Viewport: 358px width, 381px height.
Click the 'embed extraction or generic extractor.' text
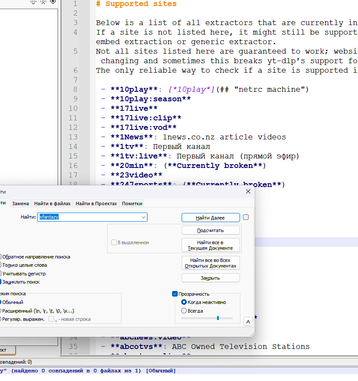coord(186,42)
